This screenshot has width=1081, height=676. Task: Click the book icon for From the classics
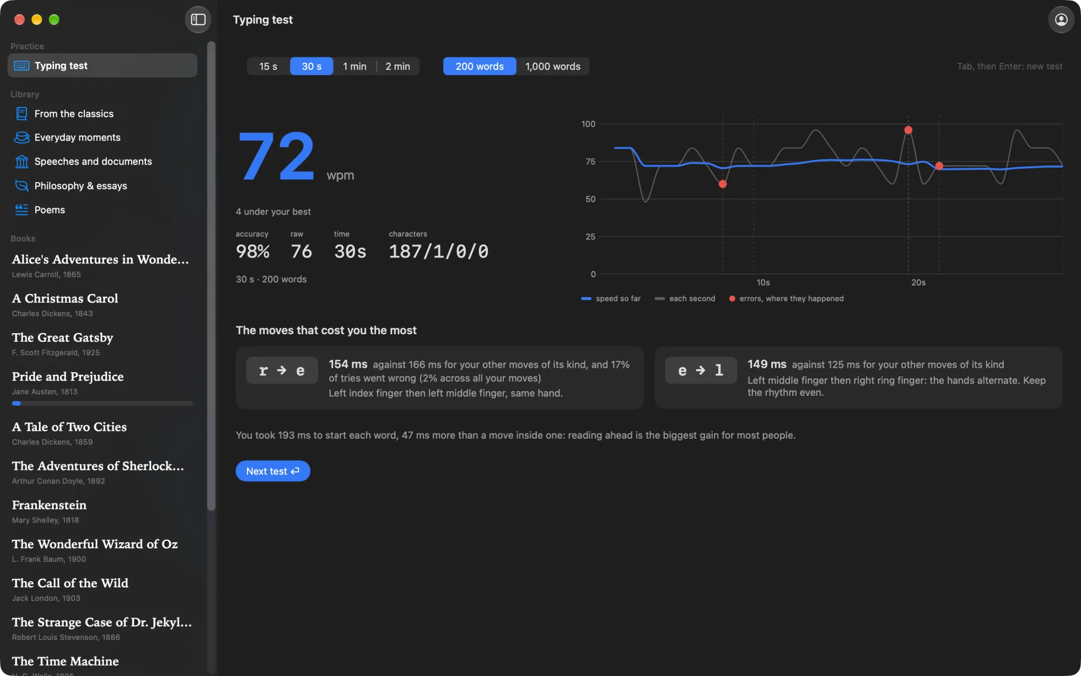tap(22, 114)
